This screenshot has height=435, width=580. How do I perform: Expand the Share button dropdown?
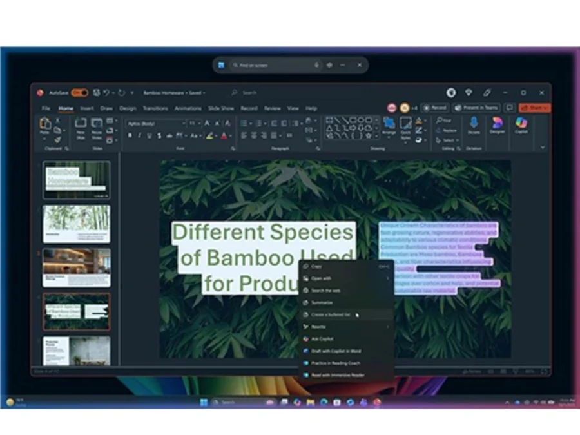pos(546,108)
